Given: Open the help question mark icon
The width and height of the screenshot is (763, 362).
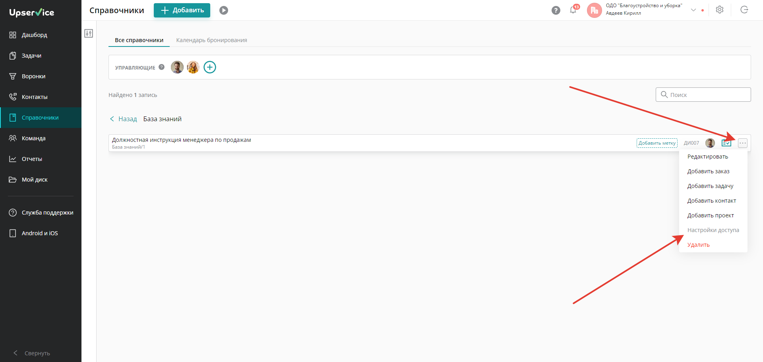Looking at the screenshot, I should pyautogui.click(x=556, y=10).
